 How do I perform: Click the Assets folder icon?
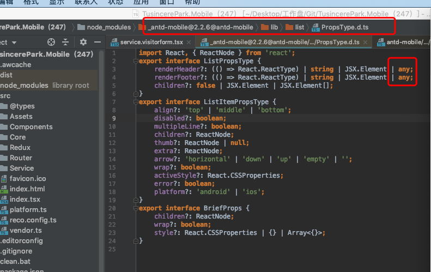4,117
